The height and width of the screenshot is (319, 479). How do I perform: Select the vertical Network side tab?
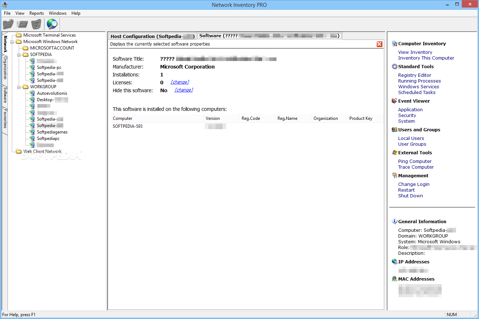click(5, 44)
